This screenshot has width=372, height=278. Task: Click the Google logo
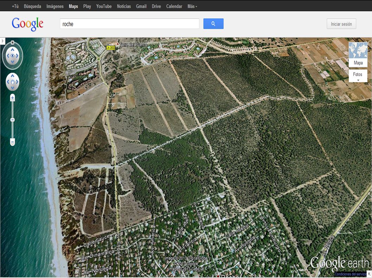click(x=27, y=24)
